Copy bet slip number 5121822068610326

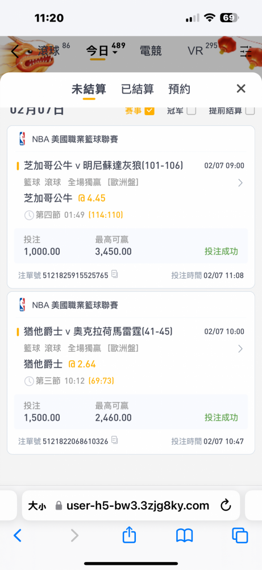pos(114,441)
